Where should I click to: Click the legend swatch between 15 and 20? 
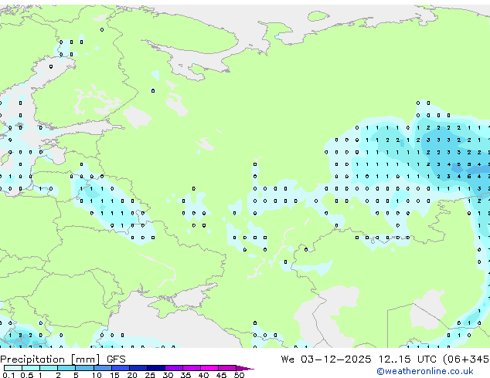click(x=120, y=368)
